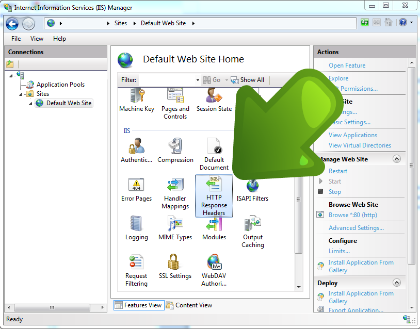Image resolution: width=420 pixels, height=329 pixels.
Task: Click View Applications link
Action: (x=353, y=135)
